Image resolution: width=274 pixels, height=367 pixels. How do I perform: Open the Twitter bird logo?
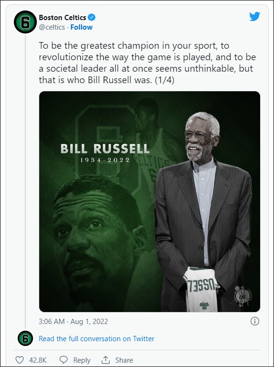(x=254, y=17)
